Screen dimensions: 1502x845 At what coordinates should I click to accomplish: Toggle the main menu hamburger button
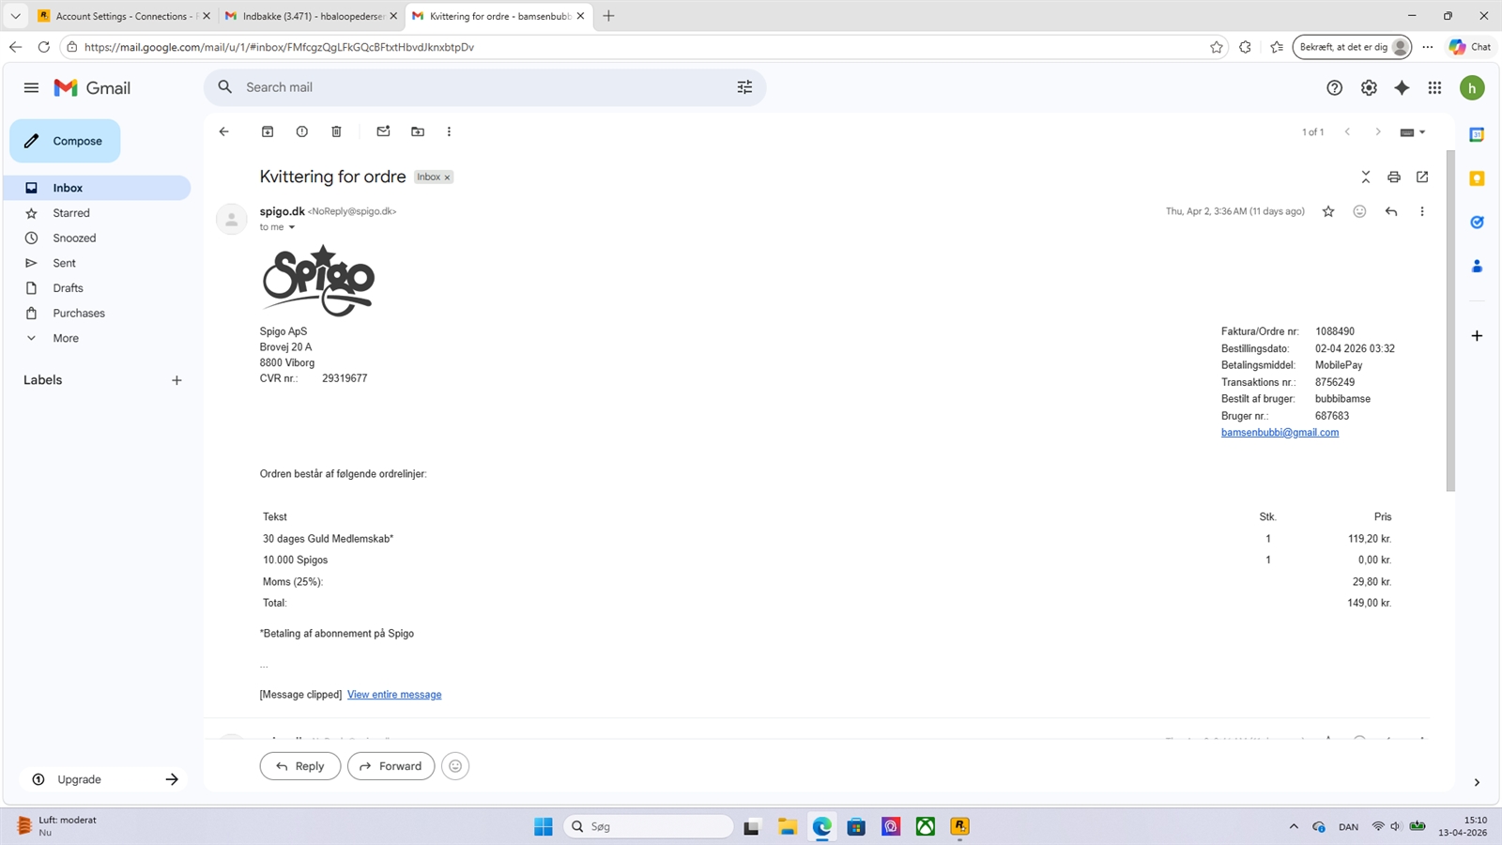tap(31, 87)
